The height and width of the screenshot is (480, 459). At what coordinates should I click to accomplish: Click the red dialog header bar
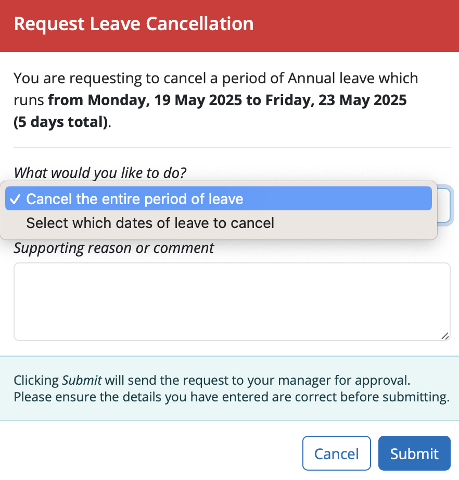point(229,26)
